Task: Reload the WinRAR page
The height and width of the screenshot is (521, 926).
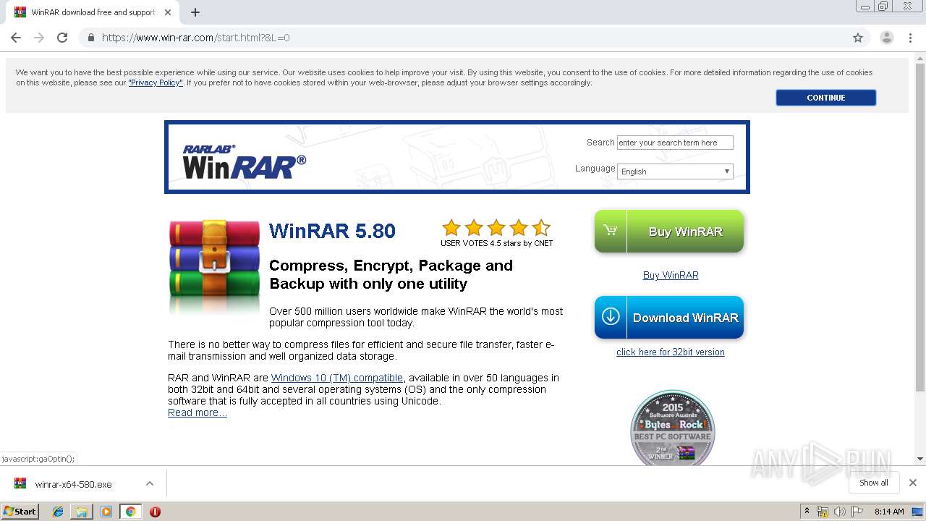Action: [x=62, y=38]
